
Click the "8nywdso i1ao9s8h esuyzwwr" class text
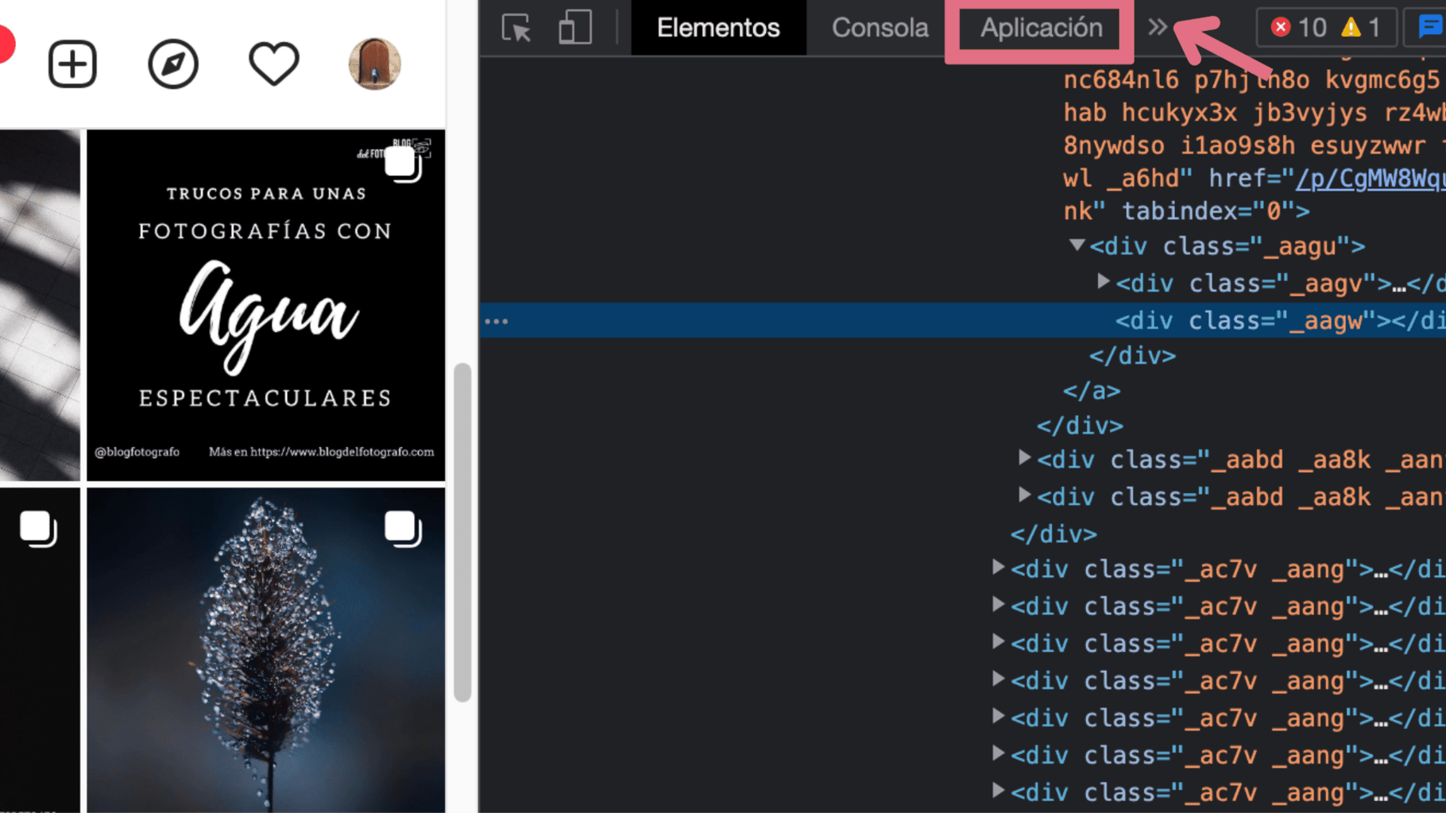pos(1244,146)
